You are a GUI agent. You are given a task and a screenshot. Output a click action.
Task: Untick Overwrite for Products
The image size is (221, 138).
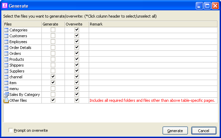coord(77,59)
